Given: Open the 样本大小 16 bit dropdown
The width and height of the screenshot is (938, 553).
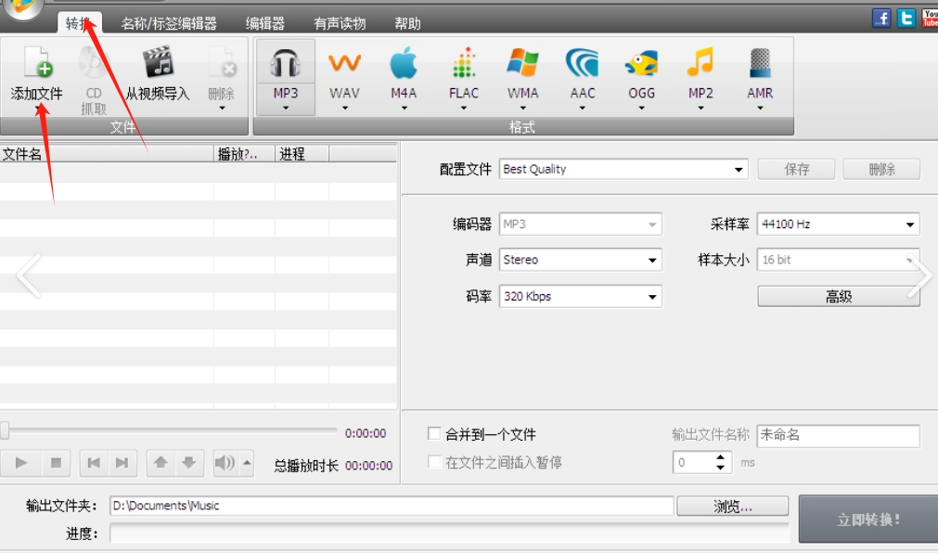Looking at the screenshot, I should tap(838, 260).
